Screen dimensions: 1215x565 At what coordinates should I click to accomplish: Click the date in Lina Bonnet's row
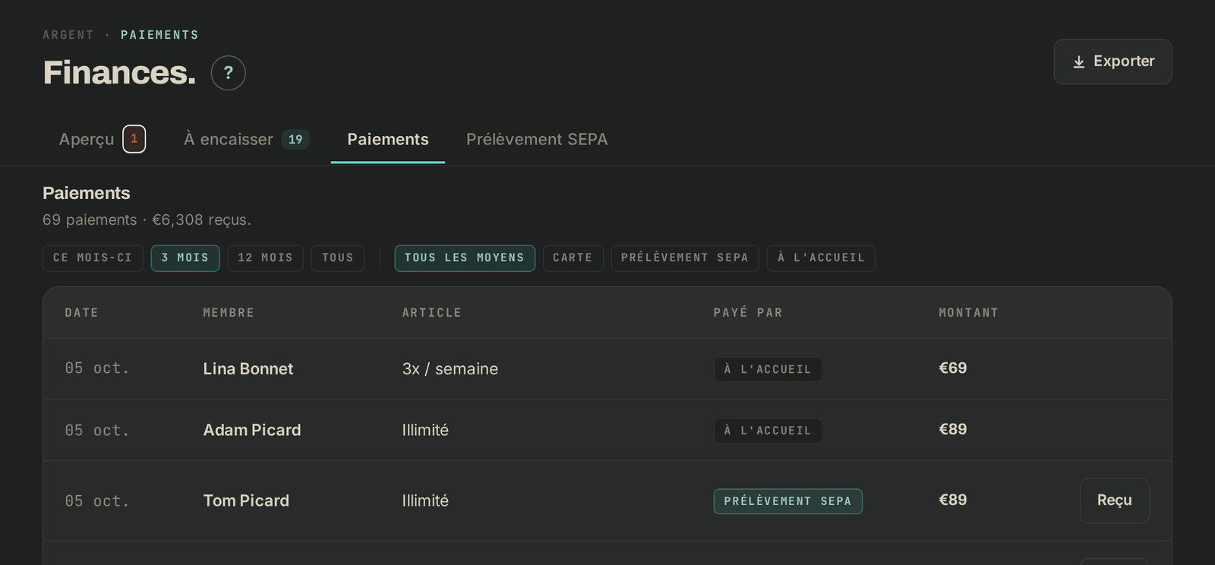coord(97,368)
